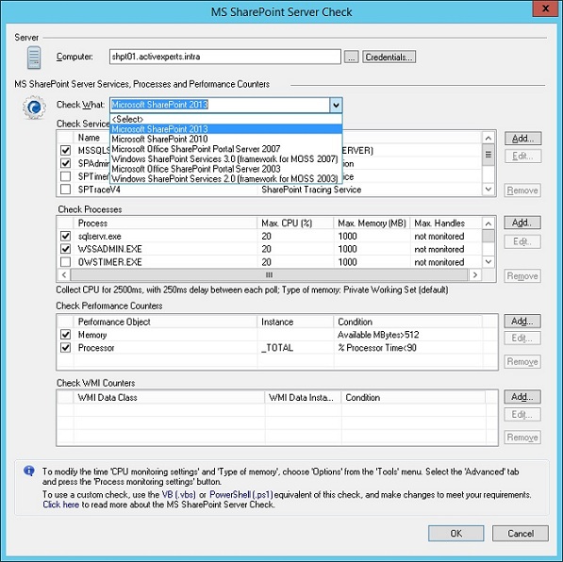
Task: Follow the 'Click here' help link
Action: click(x=60, y=504)
